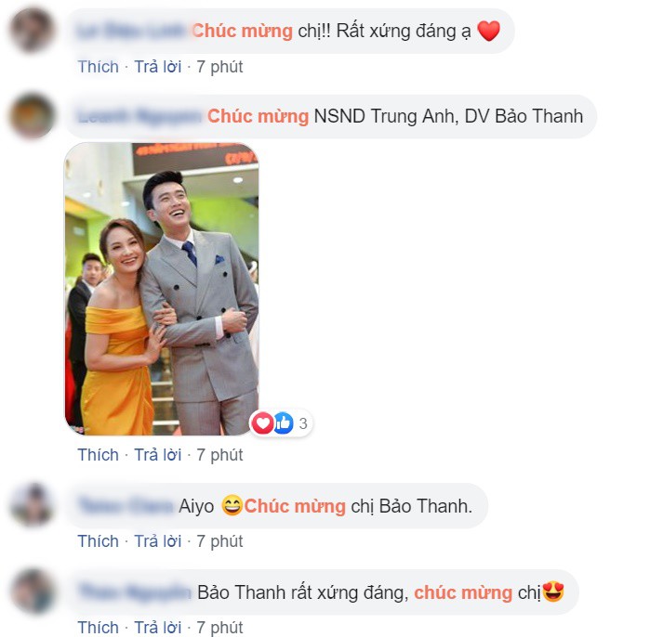The width and height of the screenshot is (650, 637).
Task: Reply to the Aiyo comment
Action: 158,541
